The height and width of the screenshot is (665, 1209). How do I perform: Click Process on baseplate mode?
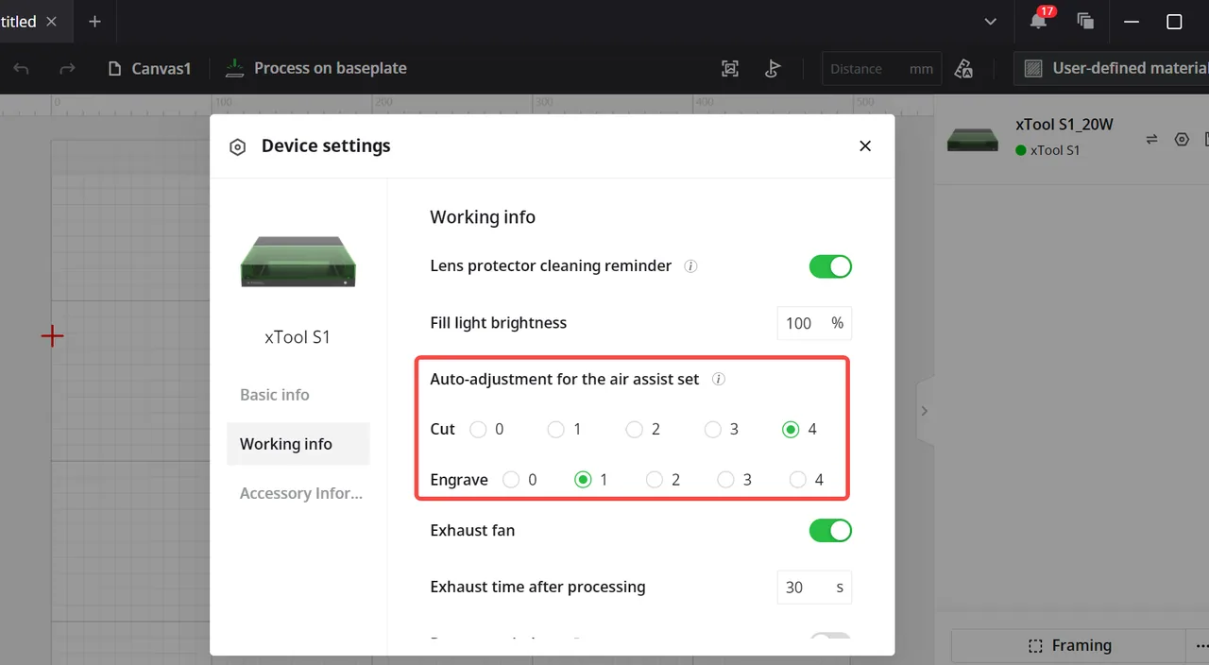tap(316, 68)
